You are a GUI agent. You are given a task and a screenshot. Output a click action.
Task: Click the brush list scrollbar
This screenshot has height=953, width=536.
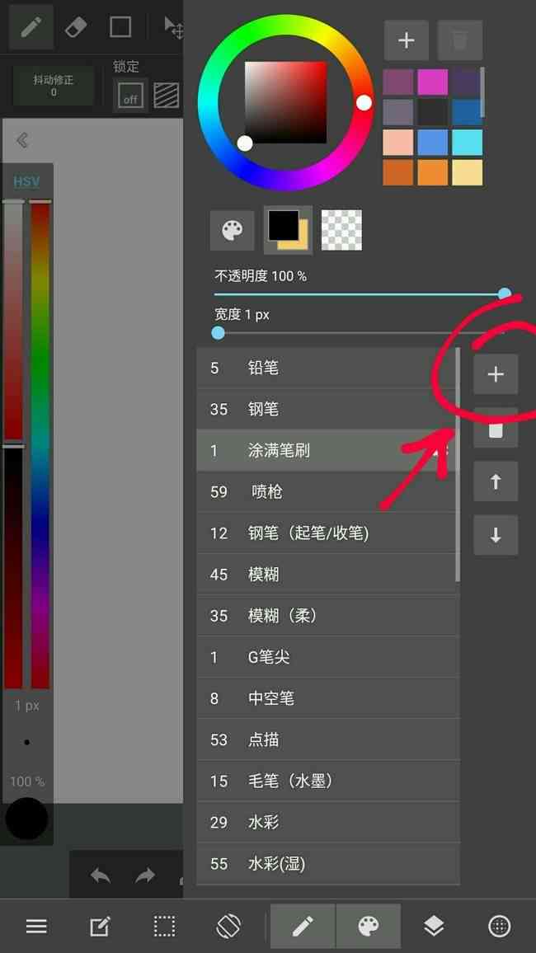(458, 465)
